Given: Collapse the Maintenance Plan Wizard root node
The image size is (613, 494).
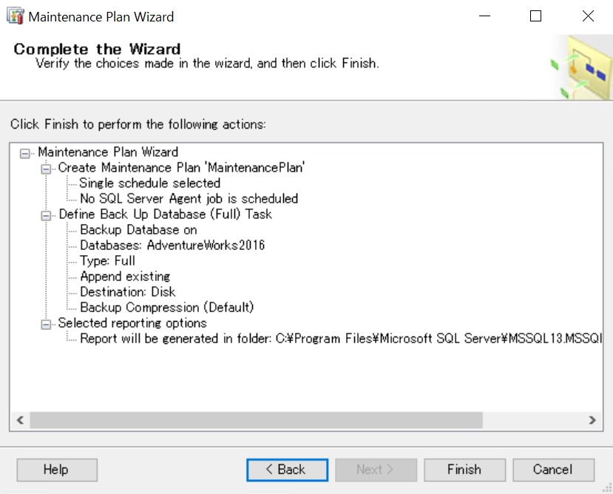Looking at the screenshot, I should click(x=25, y=154).
